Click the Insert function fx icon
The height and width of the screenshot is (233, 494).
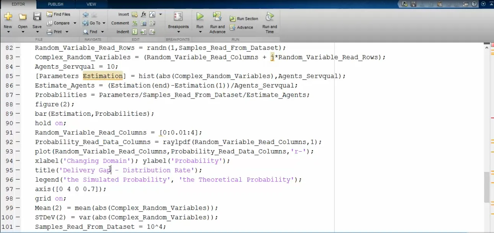[143, 15]
